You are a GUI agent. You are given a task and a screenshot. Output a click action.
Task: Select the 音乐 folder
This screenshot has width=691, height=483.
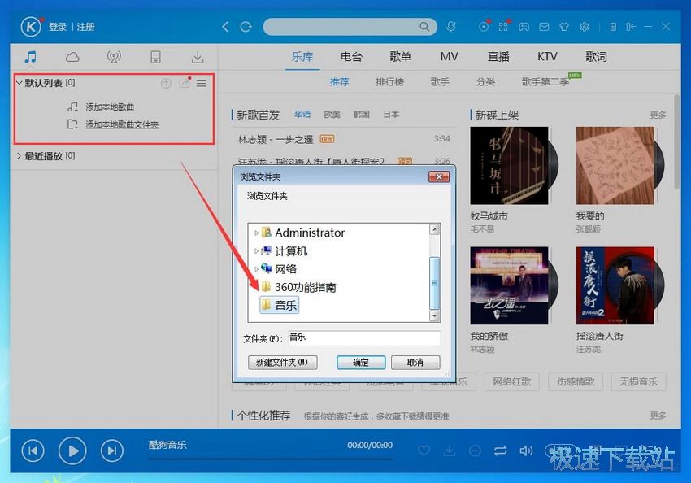tap(280, 305)
